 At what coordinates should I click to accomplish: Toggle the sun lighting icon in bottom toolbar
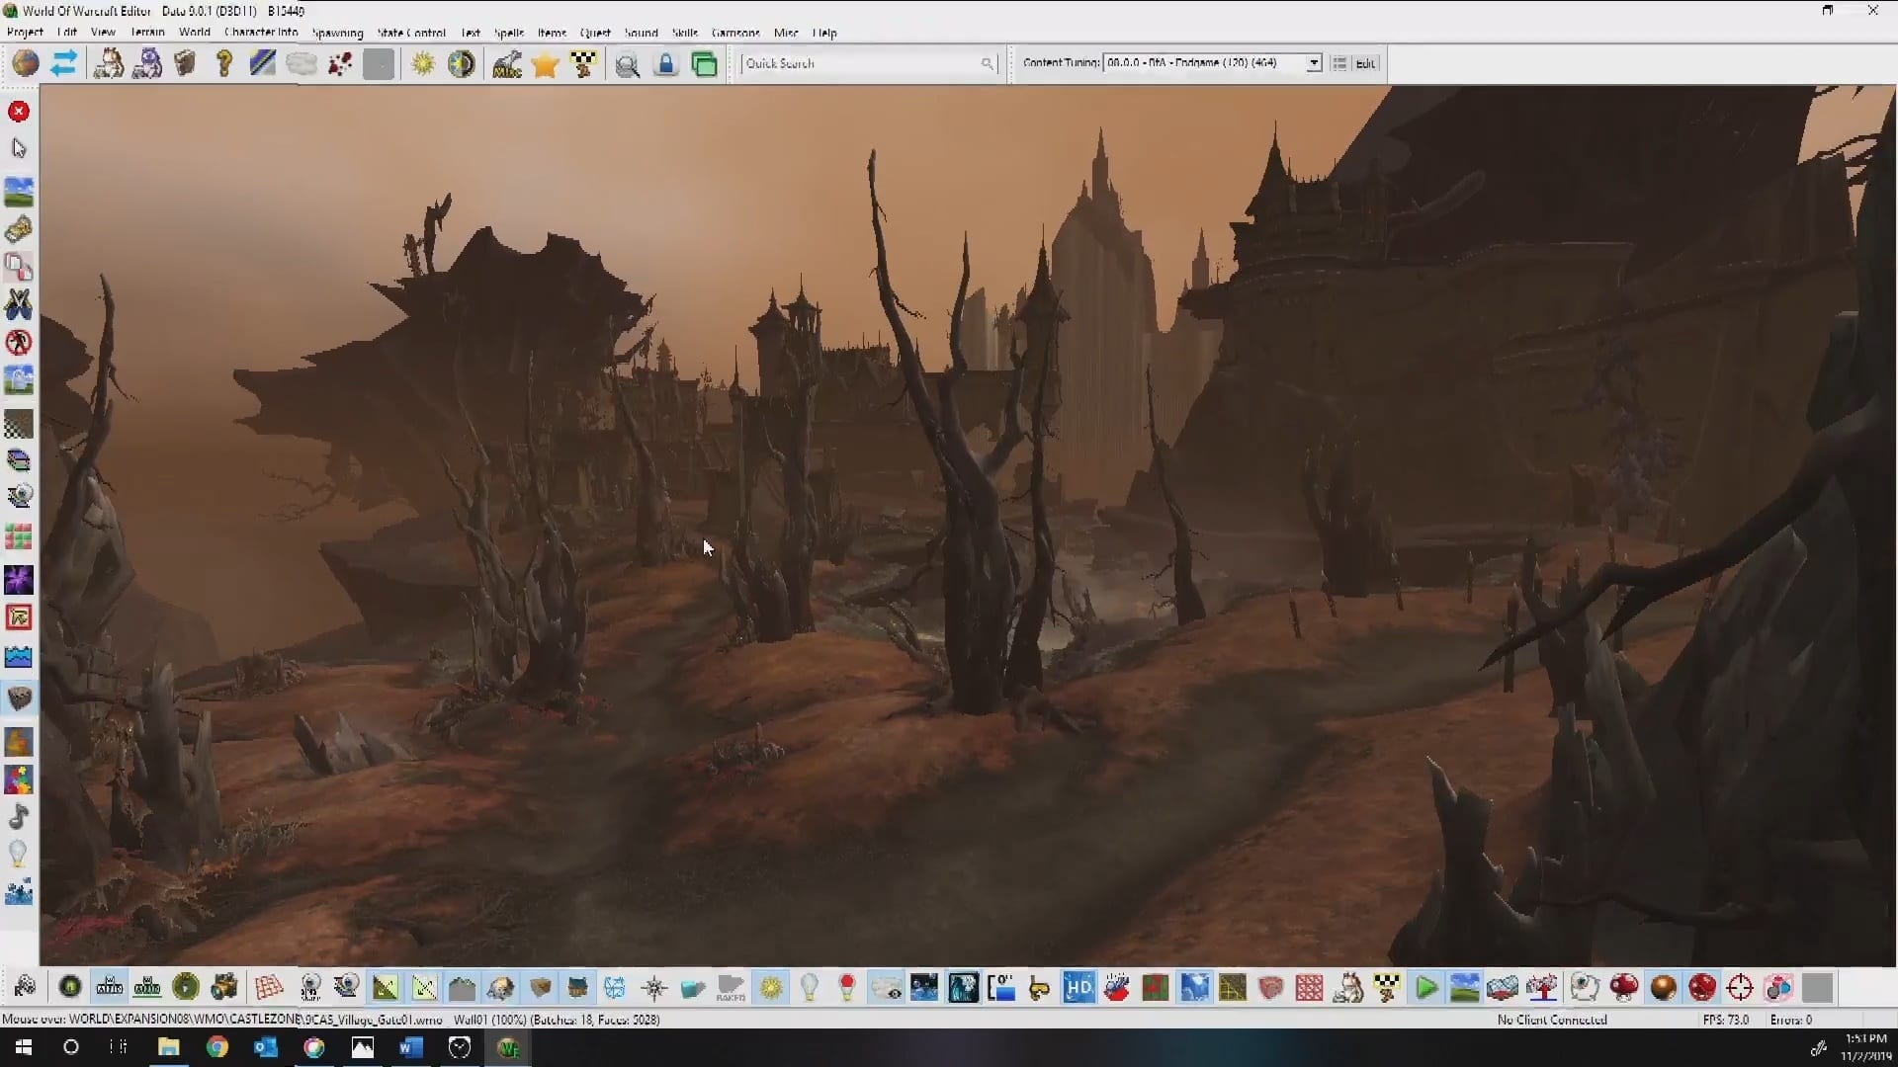coord(771,987)
